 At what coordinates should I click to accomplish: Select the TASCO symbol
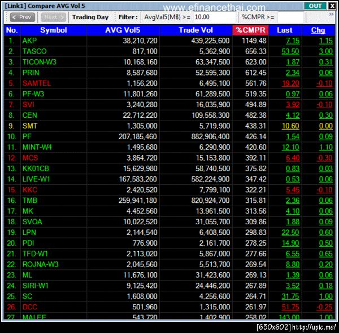coord(34,51)
